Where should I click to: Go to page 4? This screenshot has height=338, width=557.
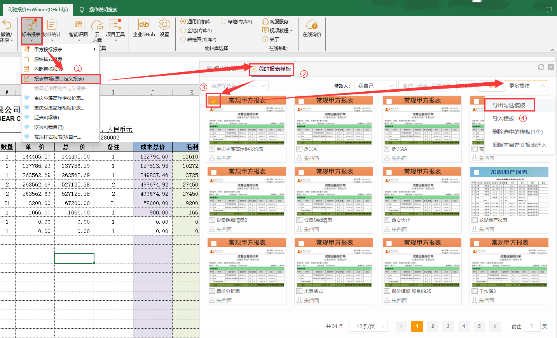coord(464,326)
